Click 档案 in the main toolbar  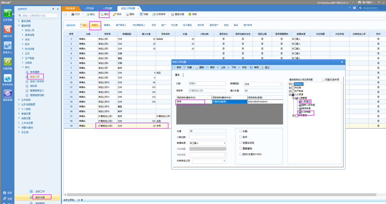point(144,14)
